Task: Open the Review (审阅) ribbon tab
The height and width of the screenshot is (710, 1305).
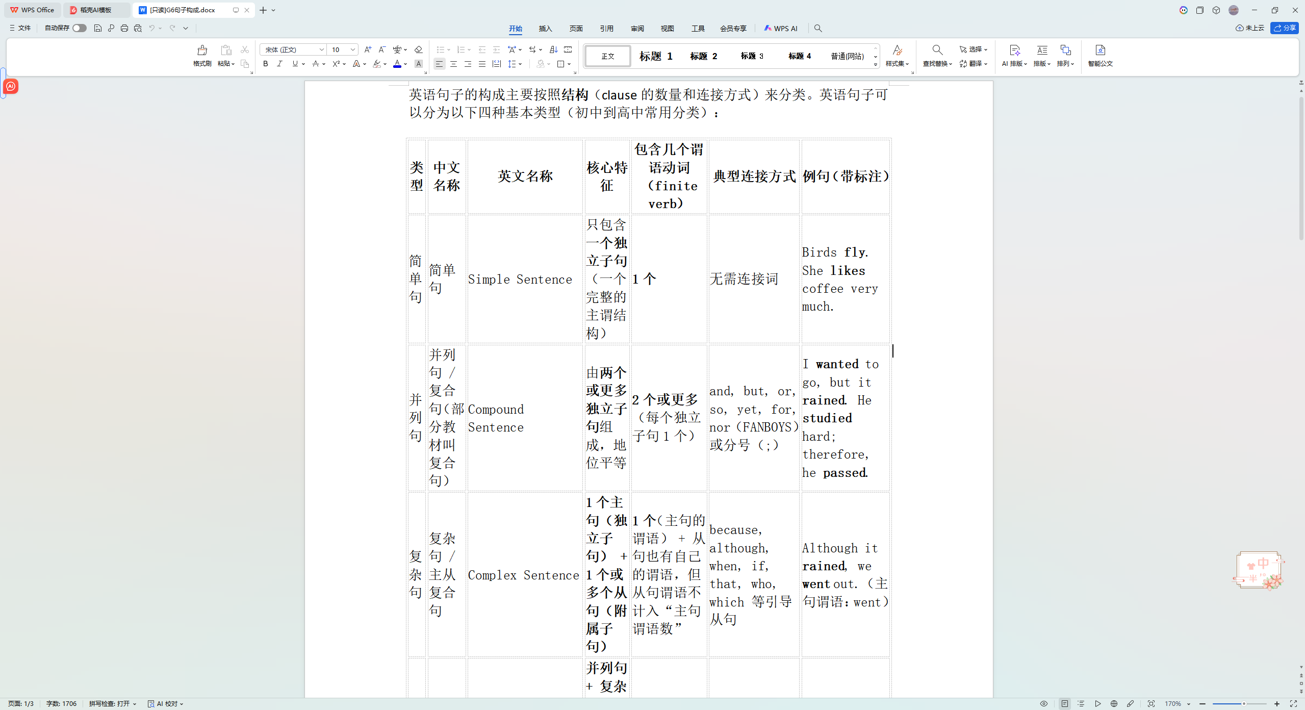Action: pos(637,29)
